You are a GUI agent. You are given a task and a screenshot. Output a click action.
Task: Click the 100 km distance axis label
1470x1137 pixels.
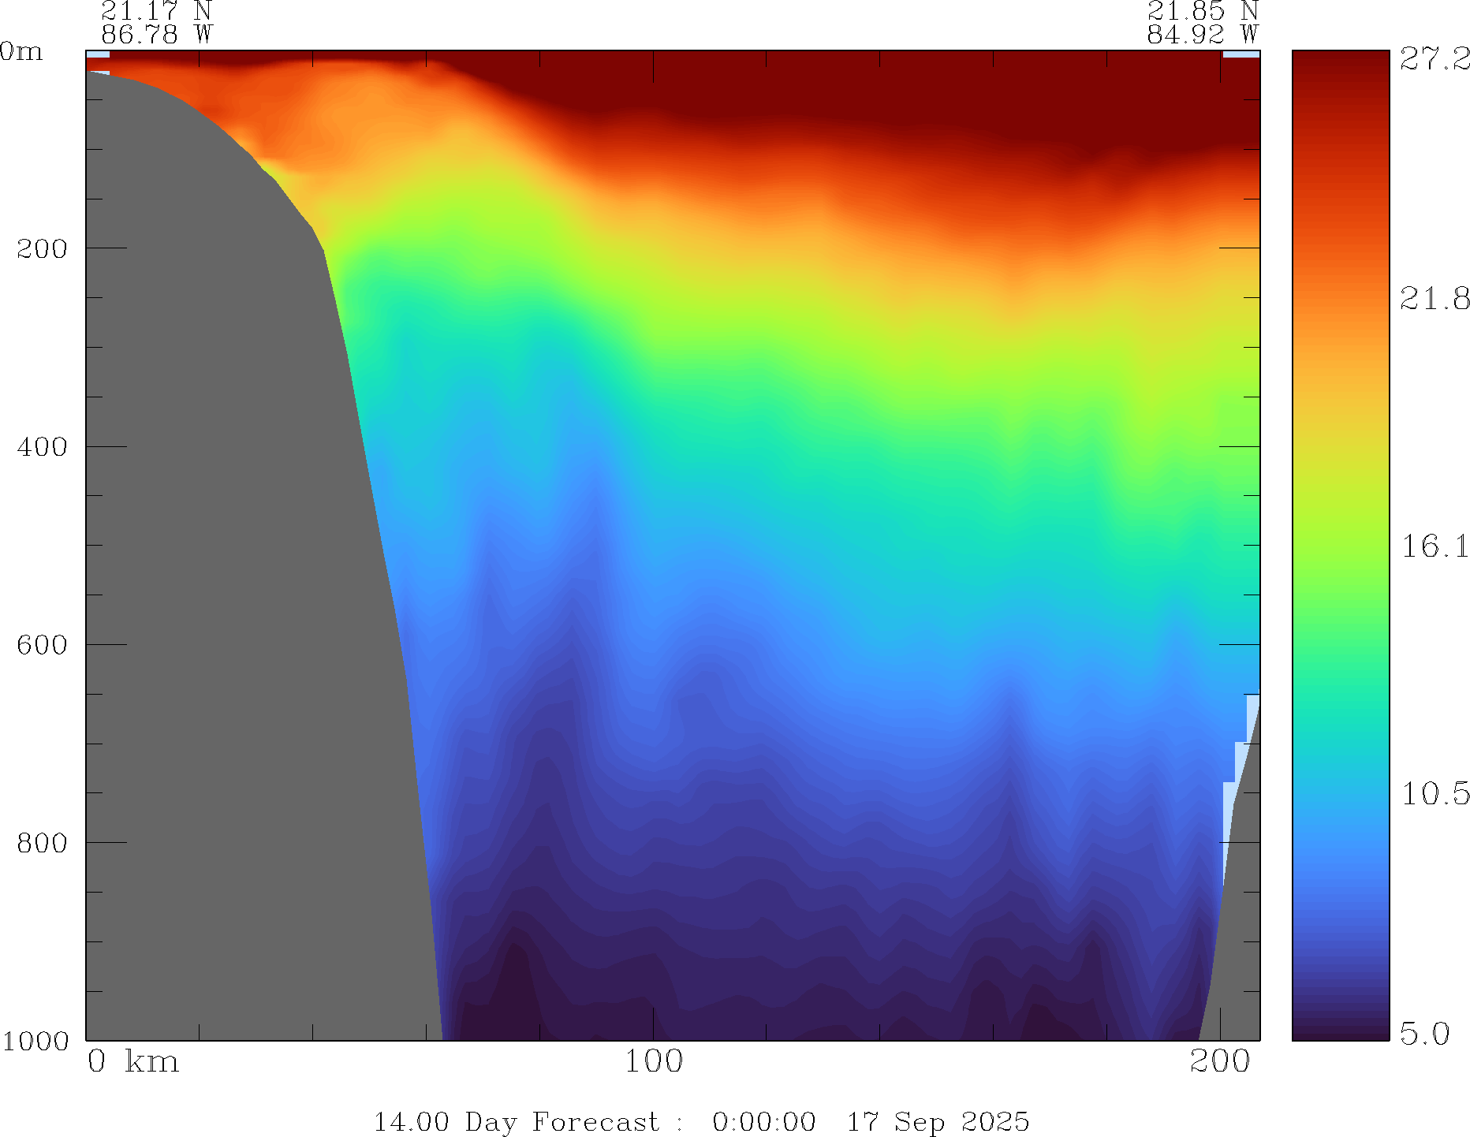[653, 1061]
